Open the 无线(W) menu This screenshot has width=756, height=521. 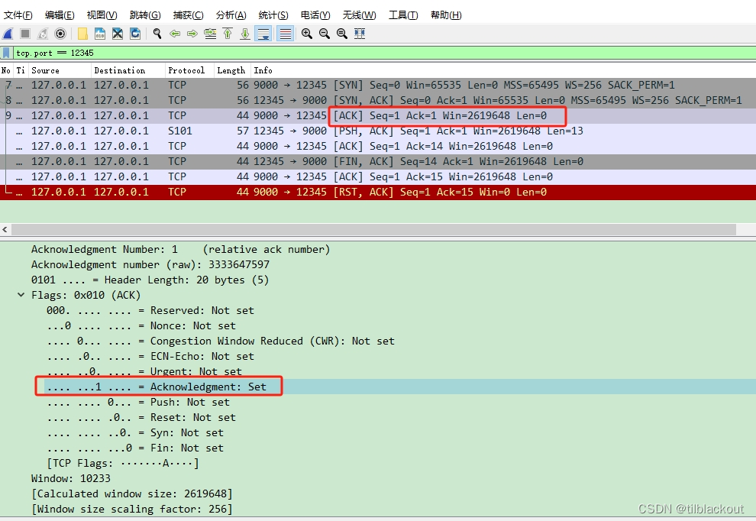click(x=360, y=15)
